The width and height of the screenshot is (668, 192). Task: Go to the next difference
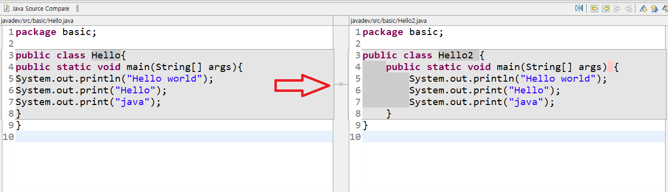[643, 8]
